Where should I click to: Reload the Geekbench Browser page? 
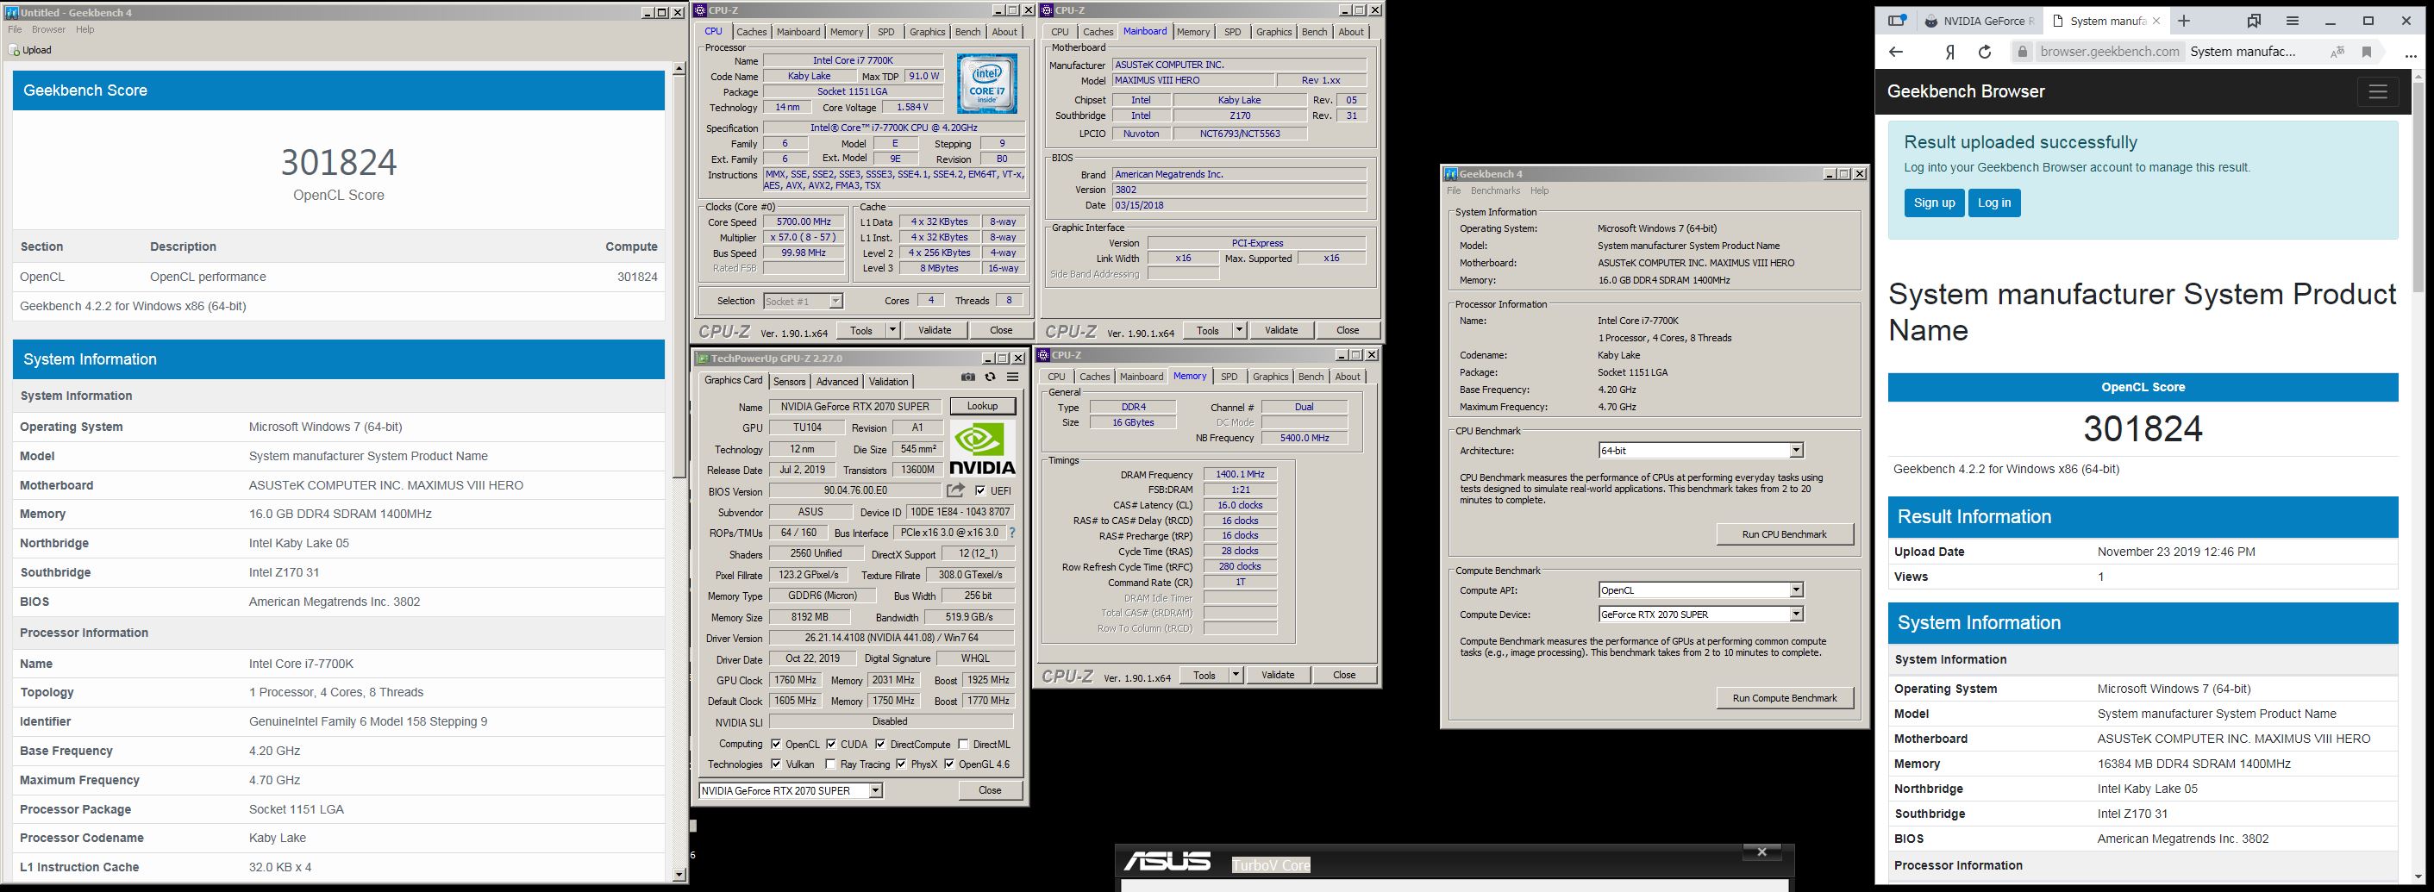1985,52
